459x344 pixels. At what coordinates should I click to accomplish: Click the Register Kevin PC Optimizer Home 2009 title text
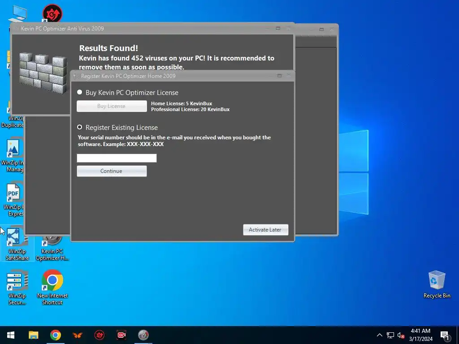point(128,76)
